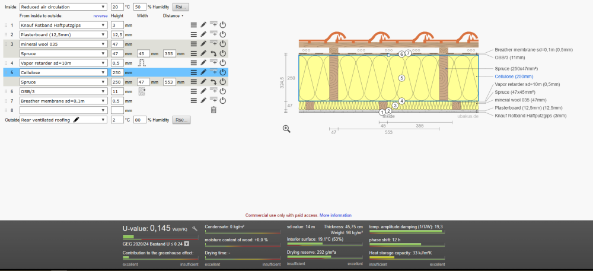593x271 pixels.
Task: Toggle the Breather membrane layer on/off
Action: 223,101
